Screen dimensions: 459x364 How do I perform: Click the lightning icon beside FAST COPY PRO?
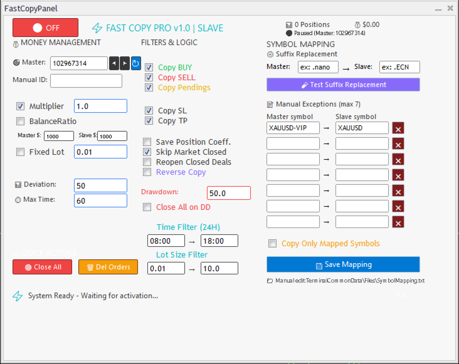tap(97, 28)
